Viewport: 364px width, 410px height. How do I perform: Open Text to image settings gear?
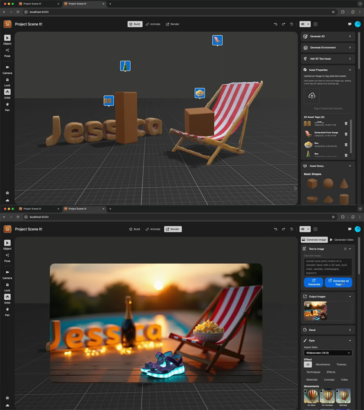pos(345,249)
